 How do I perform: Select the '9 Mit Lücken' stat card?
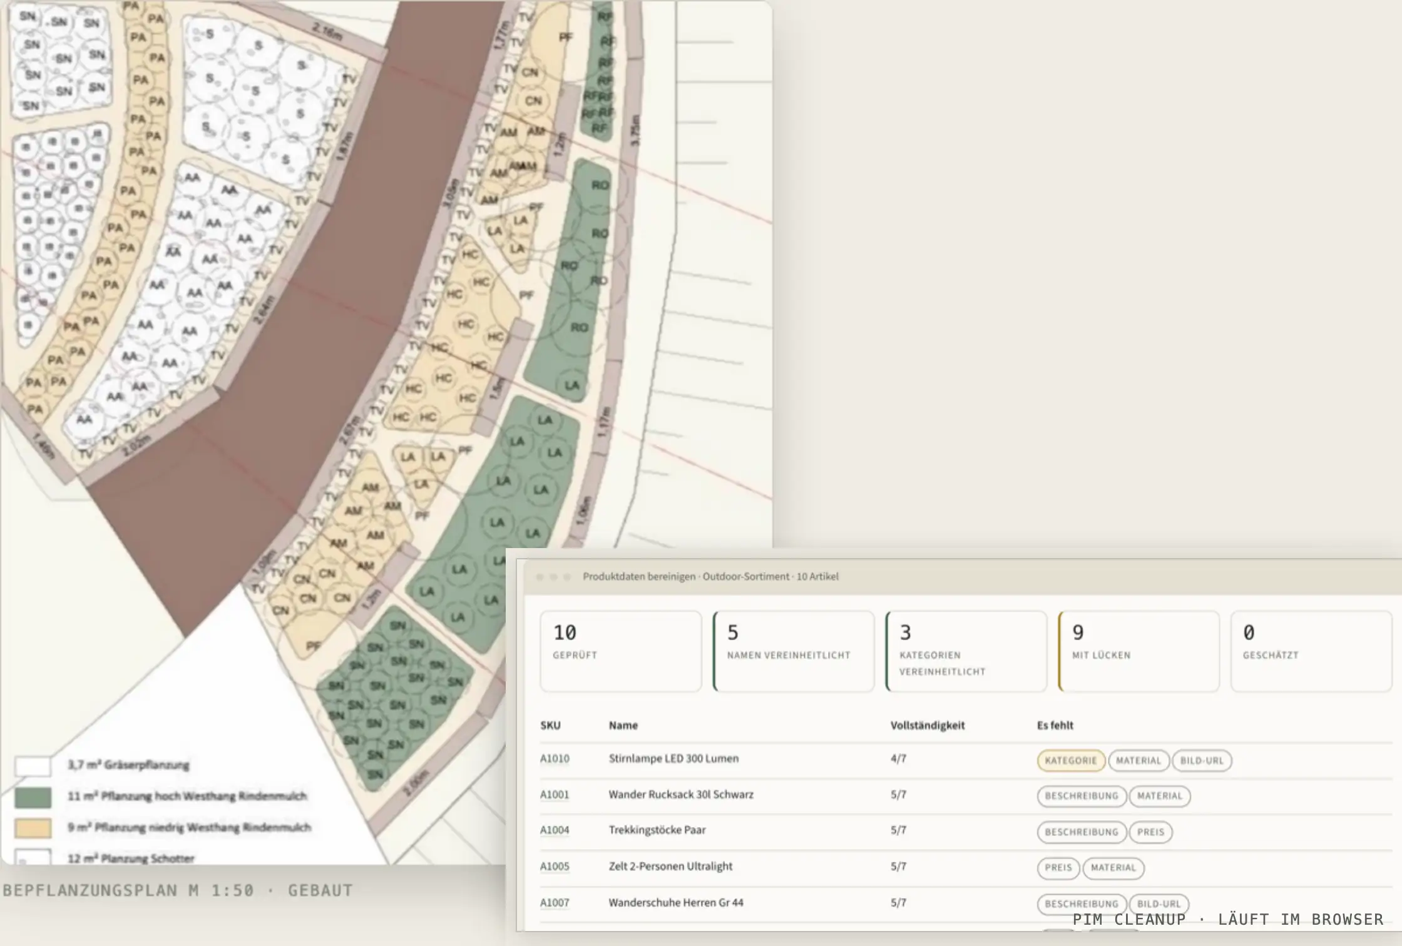(x=1139, y=651)
